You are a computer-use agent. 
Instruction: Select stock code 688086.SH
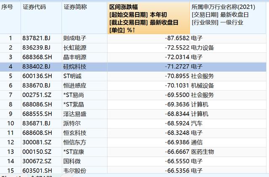coord(37,104)
